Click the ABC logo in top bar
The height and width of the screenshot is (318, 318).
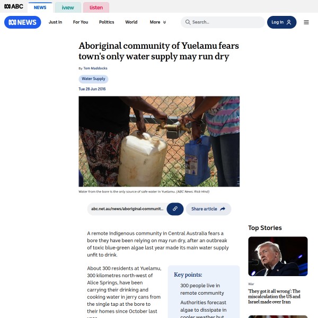(x=14, y=6)
